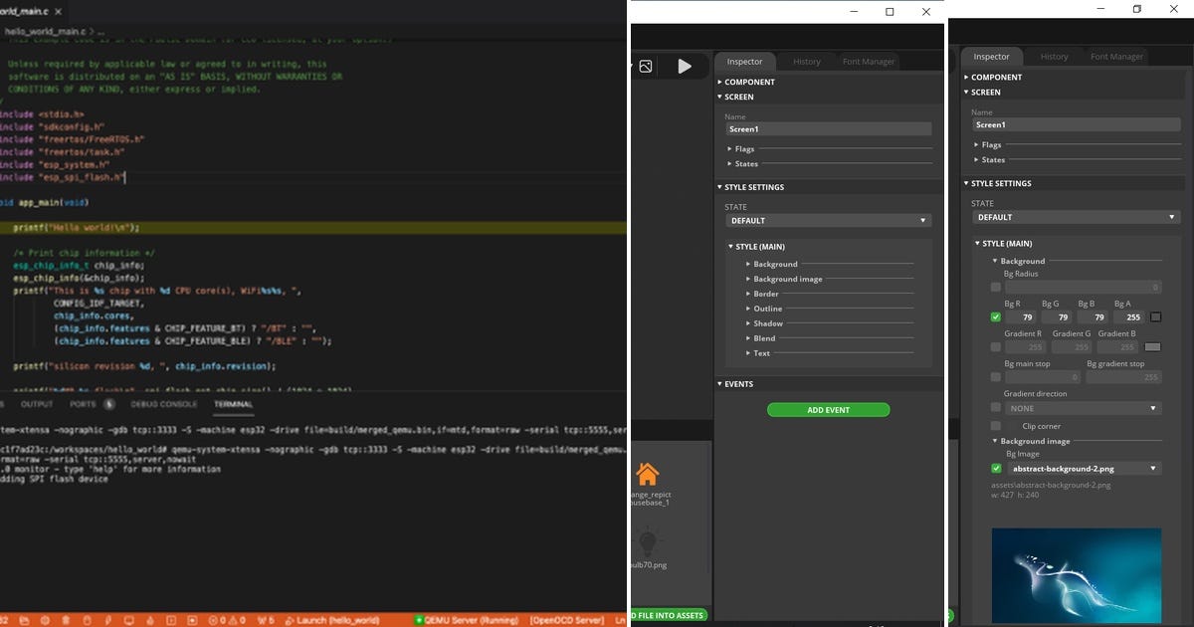1194x627 pixels.
Task: Open the STATE dropdown showing DEFAULT
Action: tap(1076, 217)
